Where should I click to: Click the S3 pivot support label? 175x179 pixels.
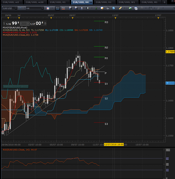tap(106, 124)
